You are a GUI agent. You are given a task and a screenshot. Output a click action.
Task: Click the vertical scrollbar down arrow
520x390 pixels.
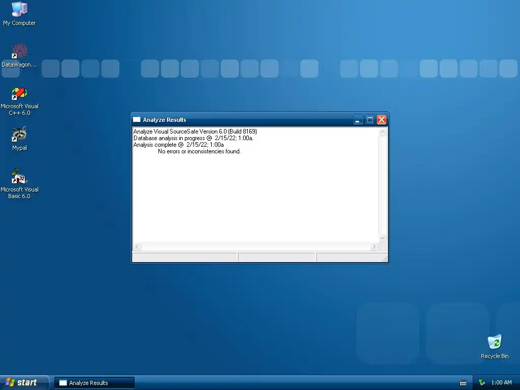pyautogui.click(x=383, y=238)
